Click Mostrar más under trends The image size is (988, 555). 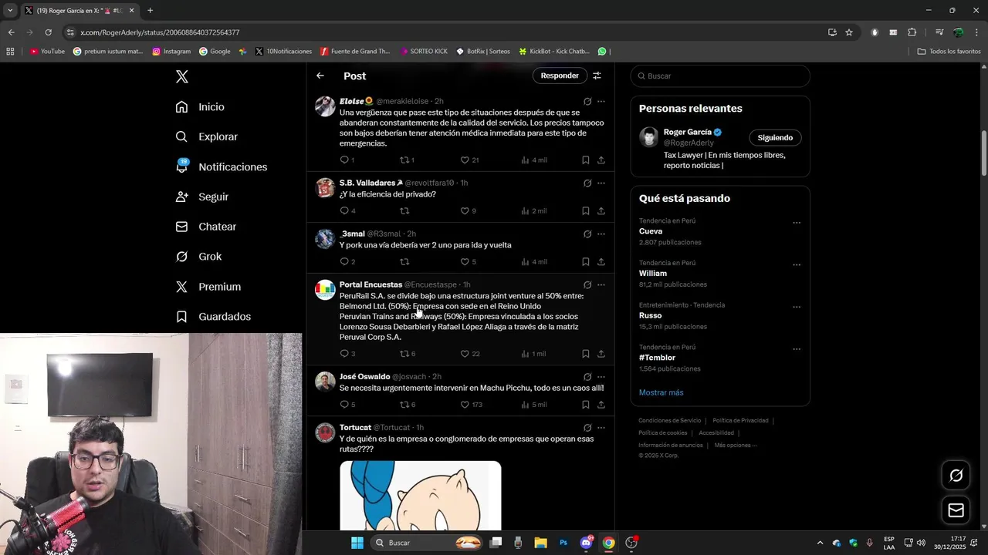[x=661, y=392]
